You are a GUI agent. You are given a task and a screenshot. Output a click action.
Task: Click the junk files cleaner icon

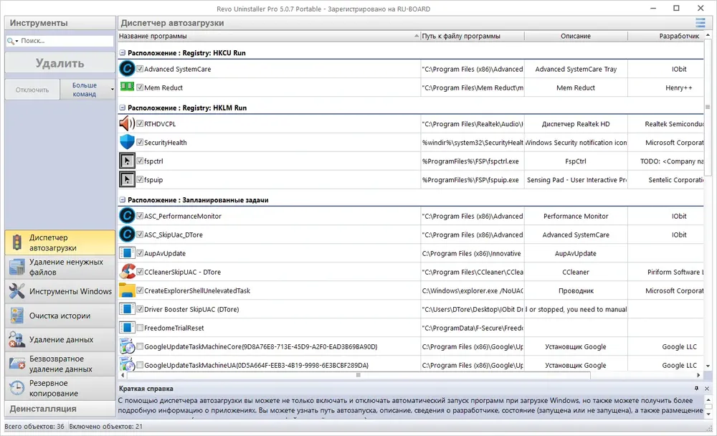click(17, 267)
